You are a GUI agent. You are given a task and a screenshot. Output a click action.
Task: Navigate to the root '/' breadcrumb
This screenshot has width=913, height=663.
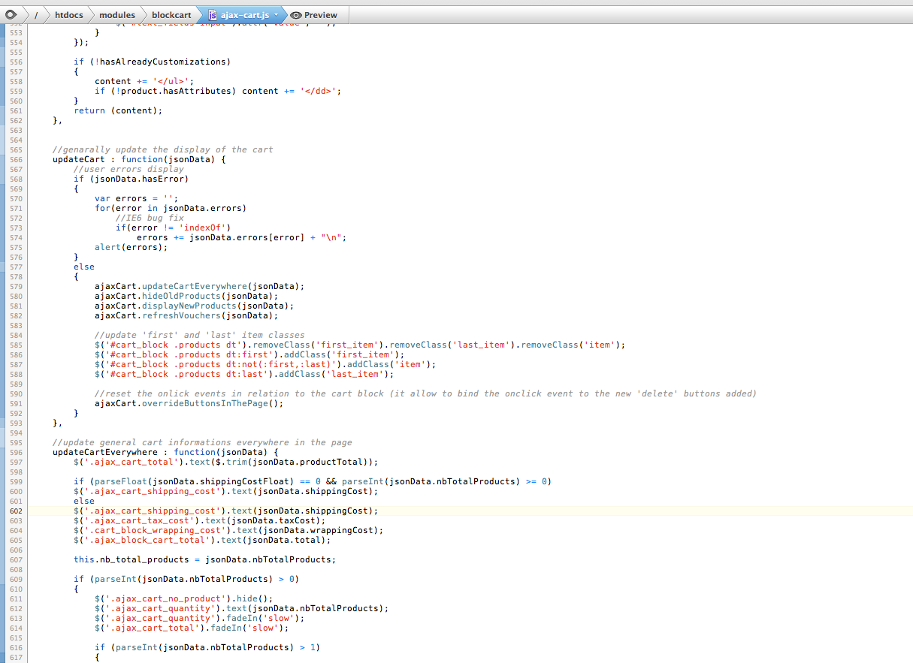click(x=35, y=15)
